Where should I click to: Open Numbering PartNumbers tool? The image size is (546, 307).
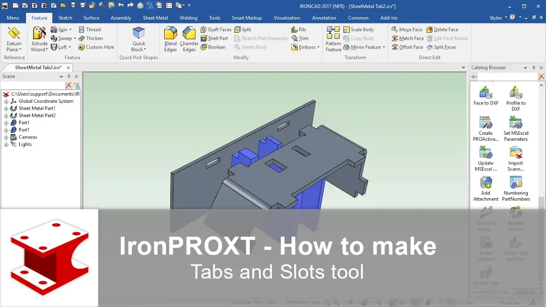pyautogui.click(x=516, y=188)
